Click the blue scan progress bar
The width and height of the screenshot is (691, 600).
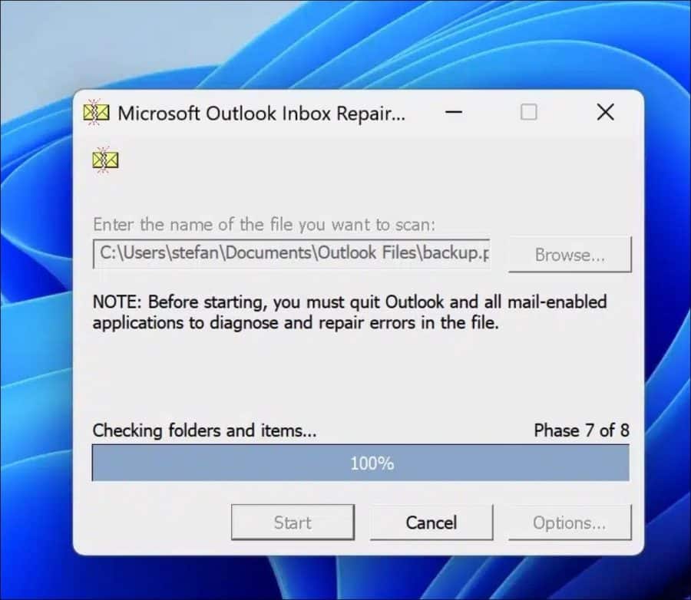pyautogui.click(x=361, y=463)
